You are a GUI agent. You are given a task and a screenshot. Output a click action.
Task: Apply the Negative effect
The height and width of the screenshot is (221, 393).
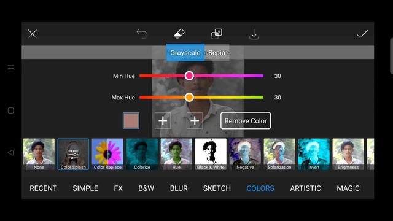click(x=245, y=154)
